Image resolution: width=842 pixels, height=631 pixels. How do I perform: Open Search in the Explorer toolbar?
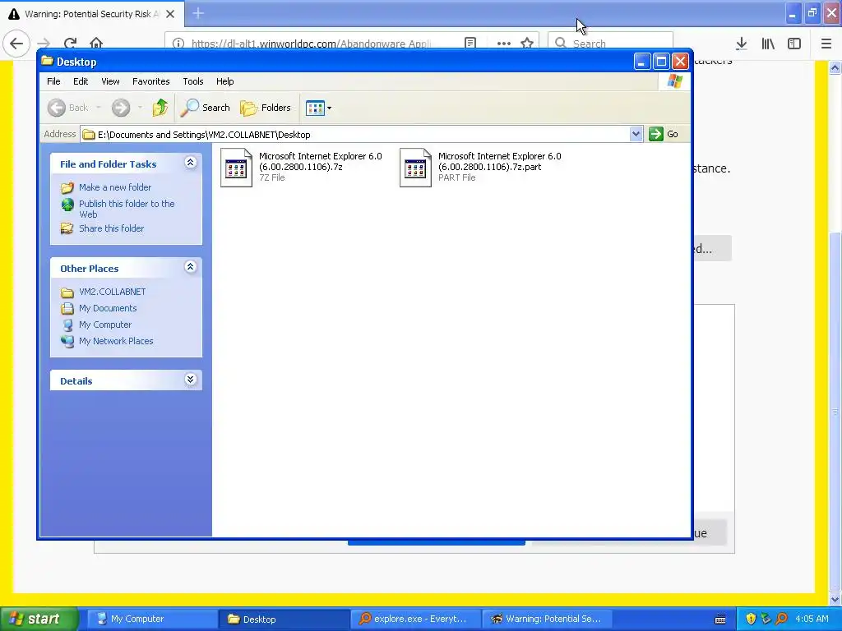205,108
